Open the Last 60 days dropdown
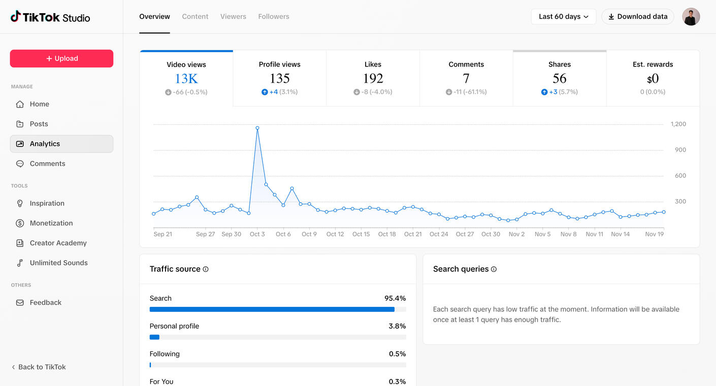 [563, 17]
